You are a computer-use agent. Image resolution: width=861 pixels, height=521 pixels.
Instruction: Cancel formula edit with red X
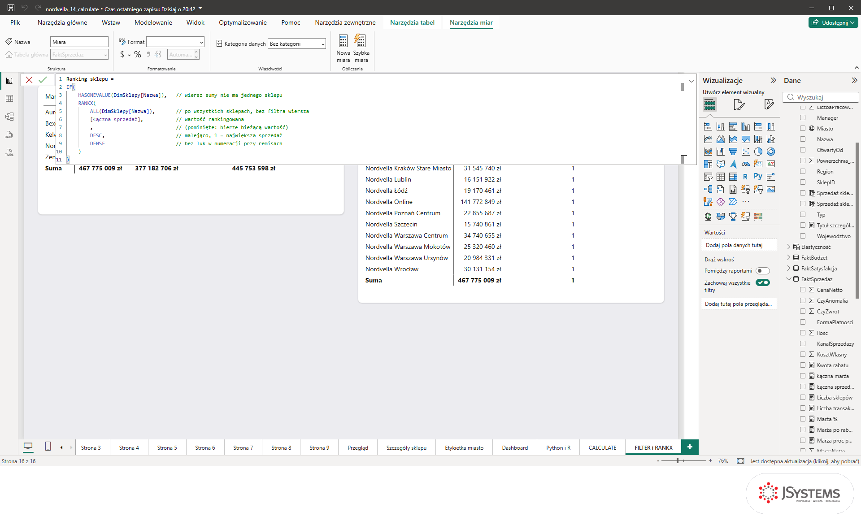(29, 80)
